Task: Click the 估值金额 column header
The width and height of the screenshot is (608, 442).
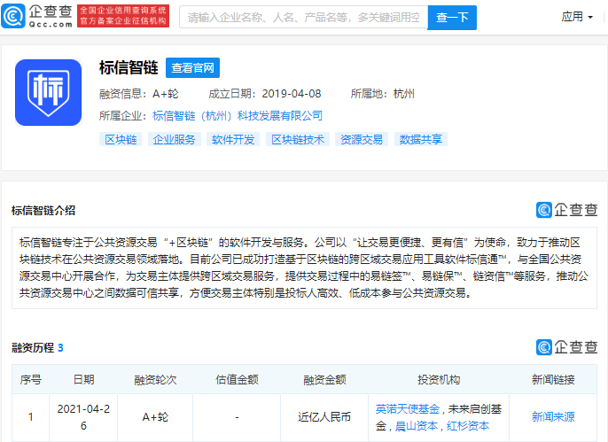Action: coord(237,380)
